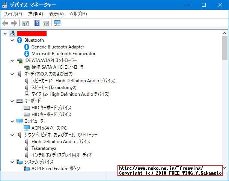Click the システム デバイス category icon
229x181 pixels.
pyautogui.click(x=20, y=162)
